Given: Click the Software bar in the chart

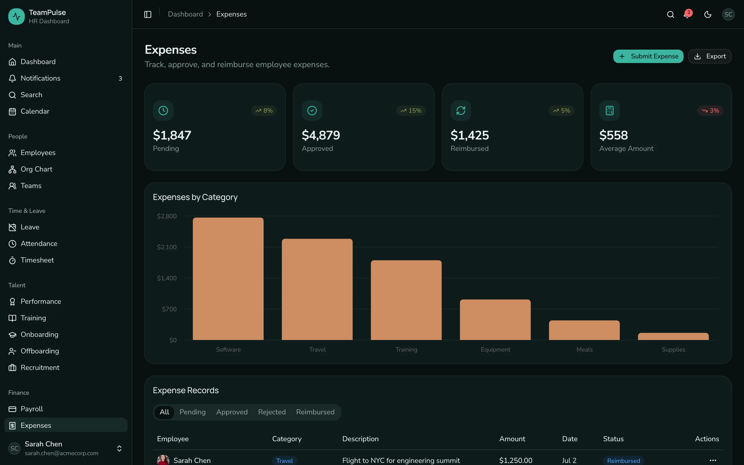Looking at the screenshot, I should coord(228,279).
